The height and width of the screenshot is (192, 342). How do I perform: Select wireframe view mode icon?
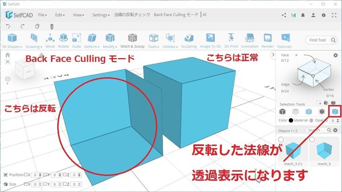click(x=296, y=112)
